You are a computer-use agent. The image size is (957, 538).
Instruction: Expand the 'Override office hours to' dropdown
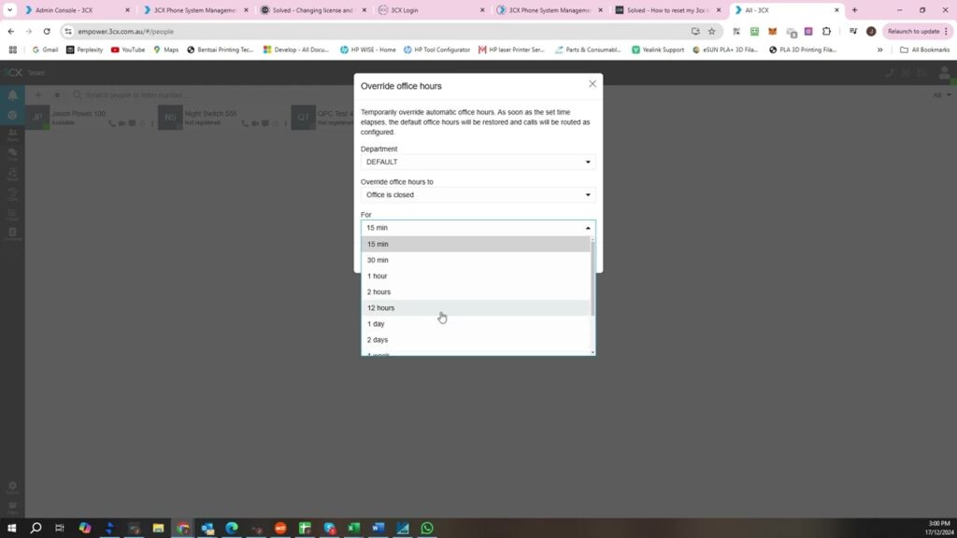pyautogui.click(x=478, y=195)
